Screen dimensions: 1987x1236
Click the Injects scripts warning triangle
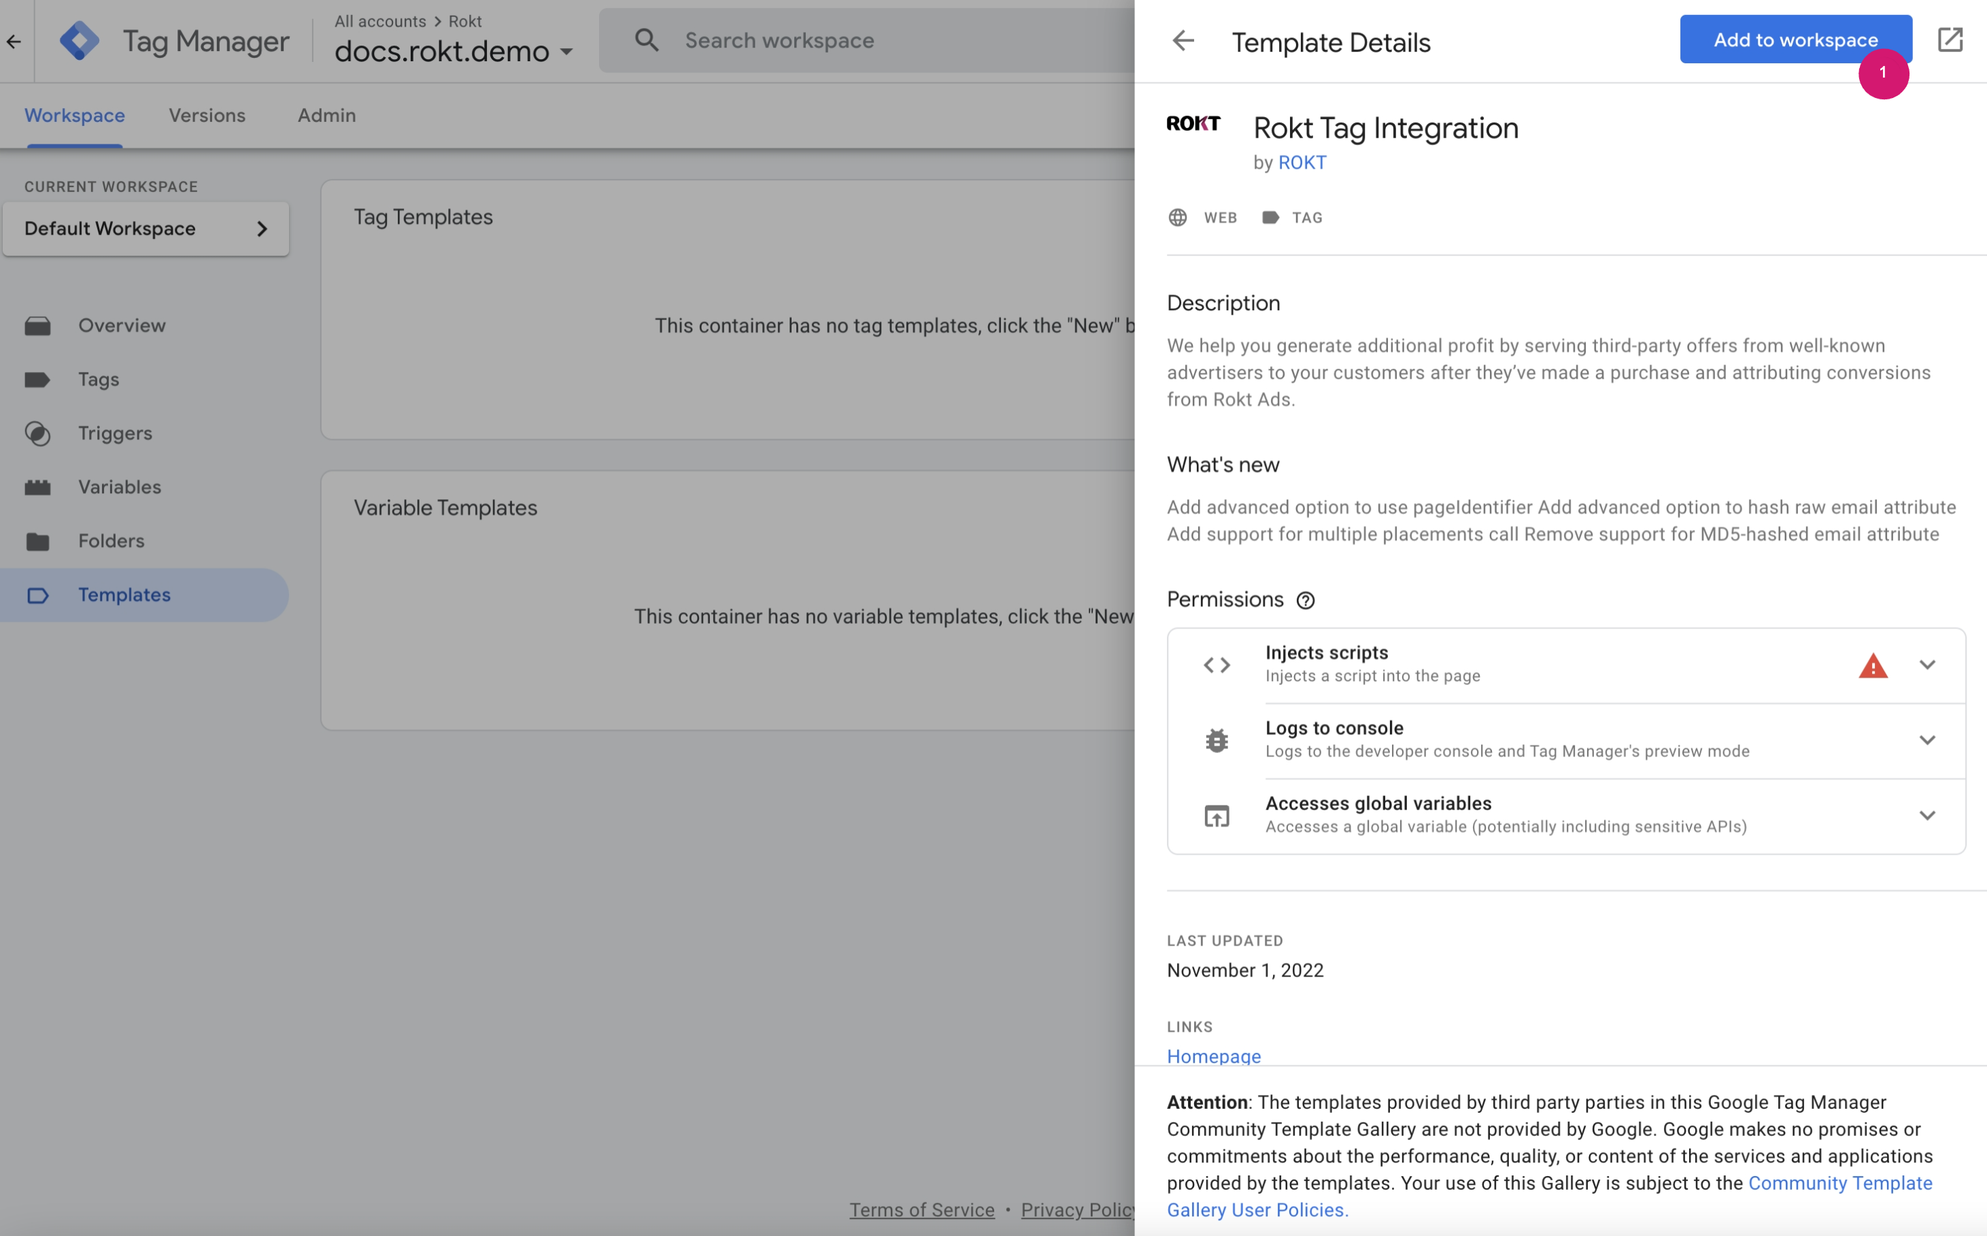point(1873,665)
